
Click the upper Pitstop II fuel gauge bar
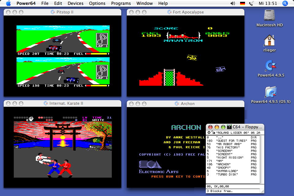coord(97,54)
